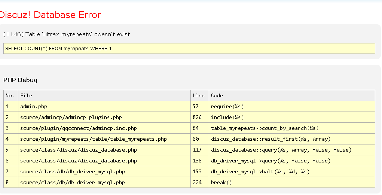Select the qqconnect/admincp.inc.php file entry
Screen dimensions: 382x195
tap(79, 128)
